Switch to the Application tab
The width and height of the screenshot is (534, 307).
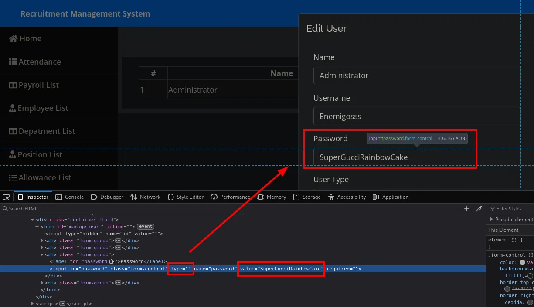point(391,197)
